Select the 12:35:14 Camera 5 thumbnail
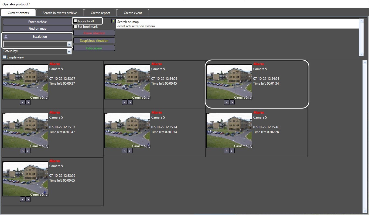Viewport: 369px width, 215px height. [x=127, y=130]
